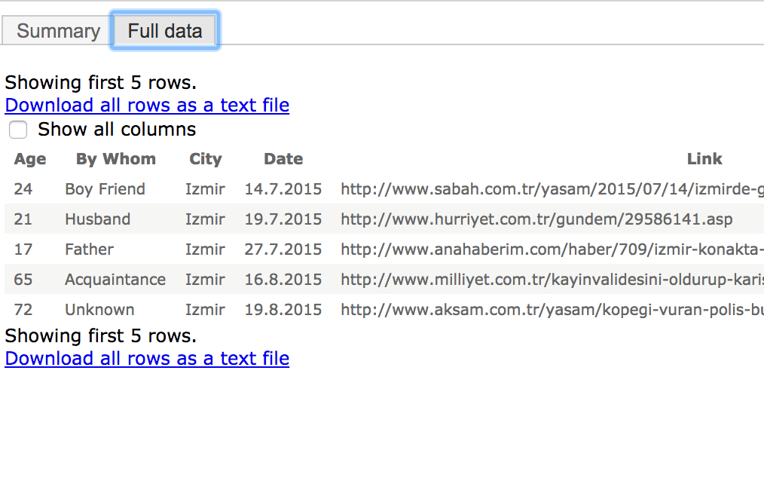Switch to the Summary tab

click(57, 31)
